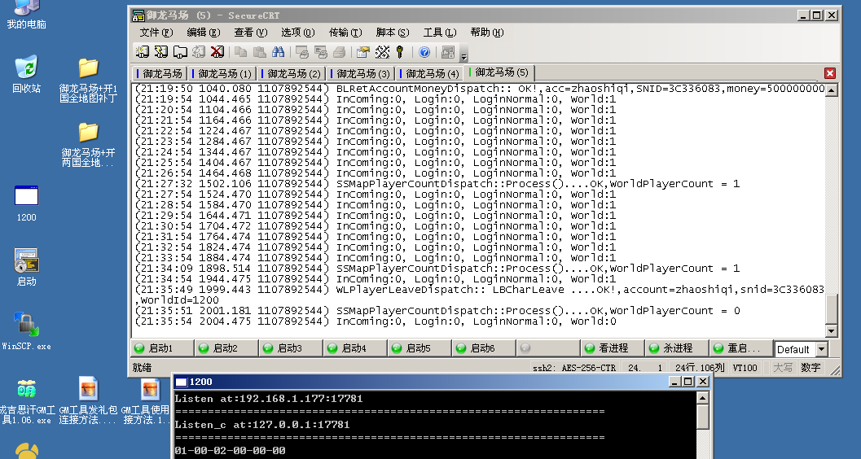Click the Connect icon in SecureCRT toolbar
The width and height of the screenshot is (861, 459).
143,52
